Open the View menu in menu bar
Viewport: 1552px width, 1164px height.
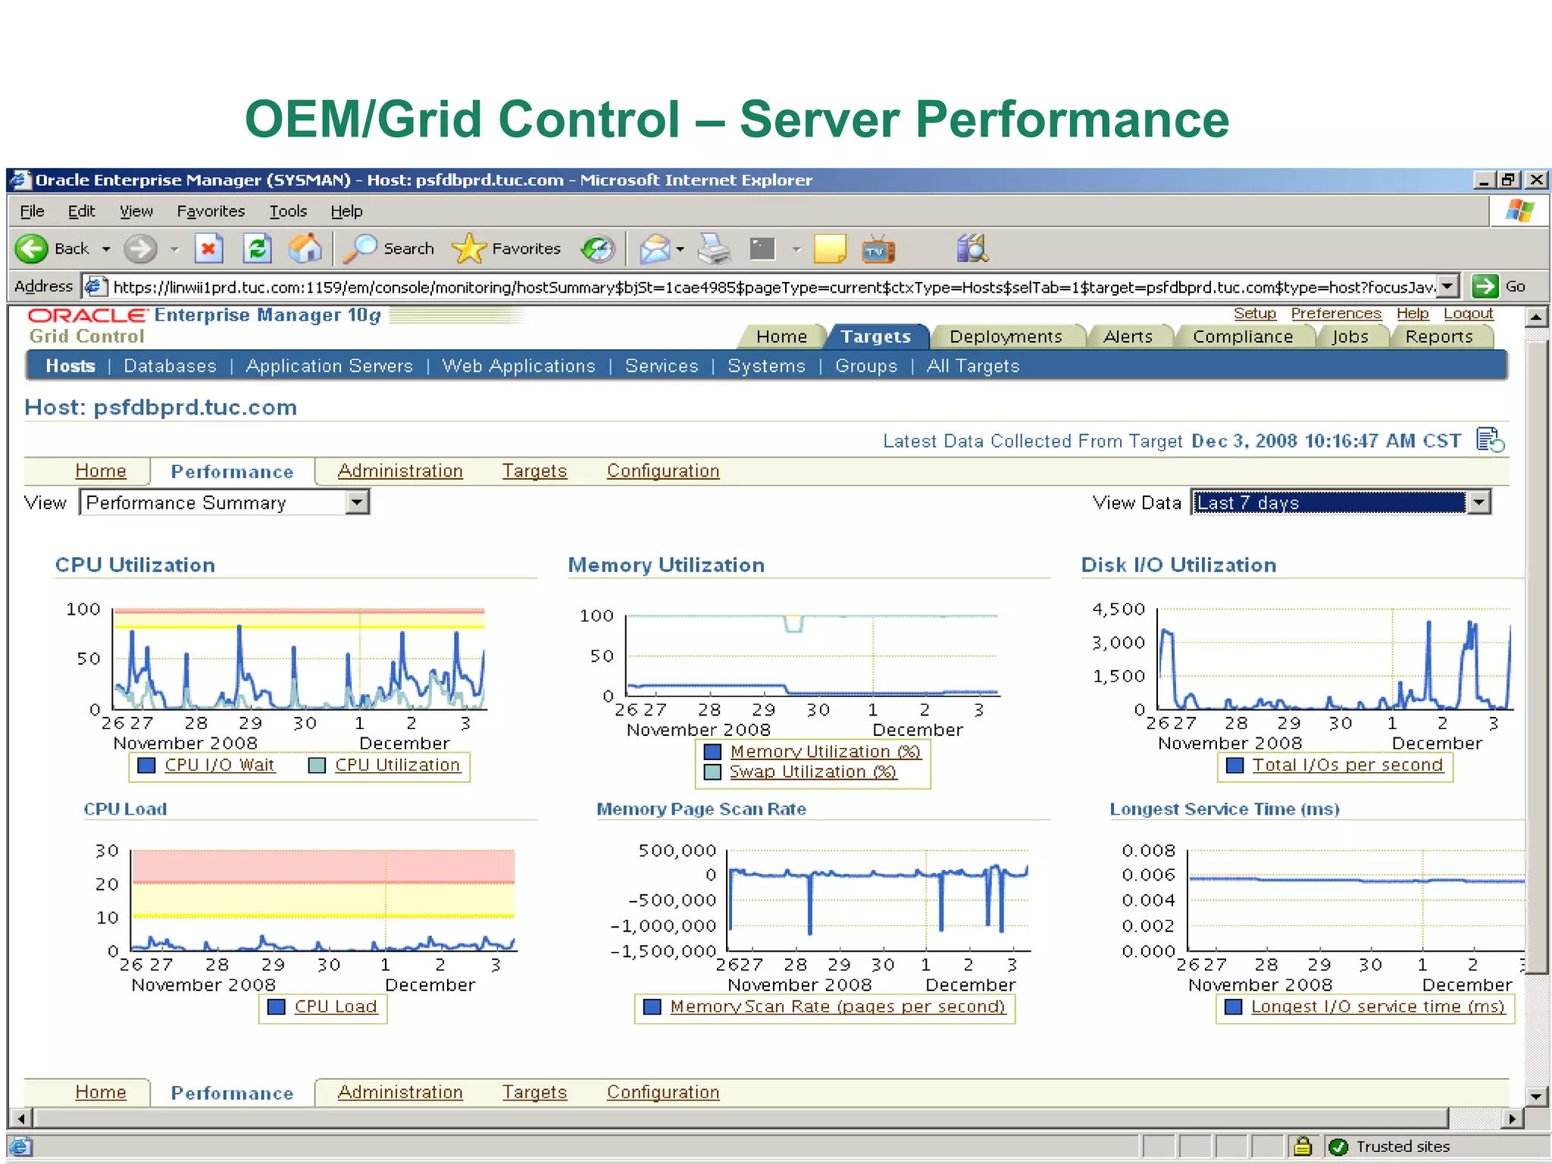(x=136, y=211)
